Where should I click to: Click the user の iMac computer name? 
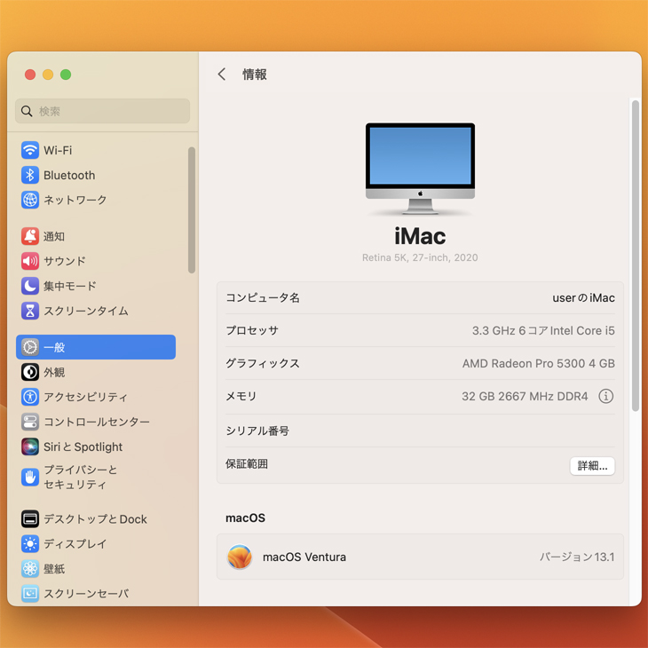pyautogui.click(x=583, y=298)
